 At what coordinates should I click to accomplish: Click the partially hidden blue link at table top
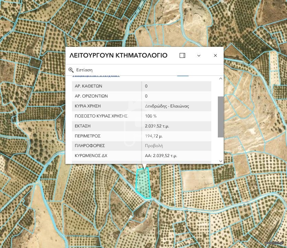tap(96, 75)
